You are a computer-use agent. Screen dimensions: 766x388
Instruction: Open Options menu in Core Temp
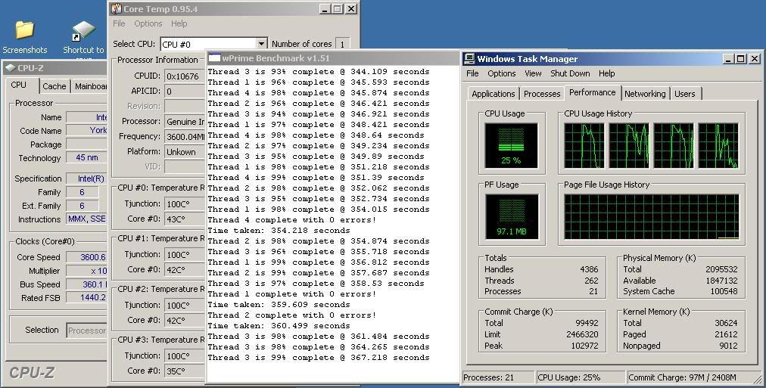pyautogui.click(x=148, y=23)
